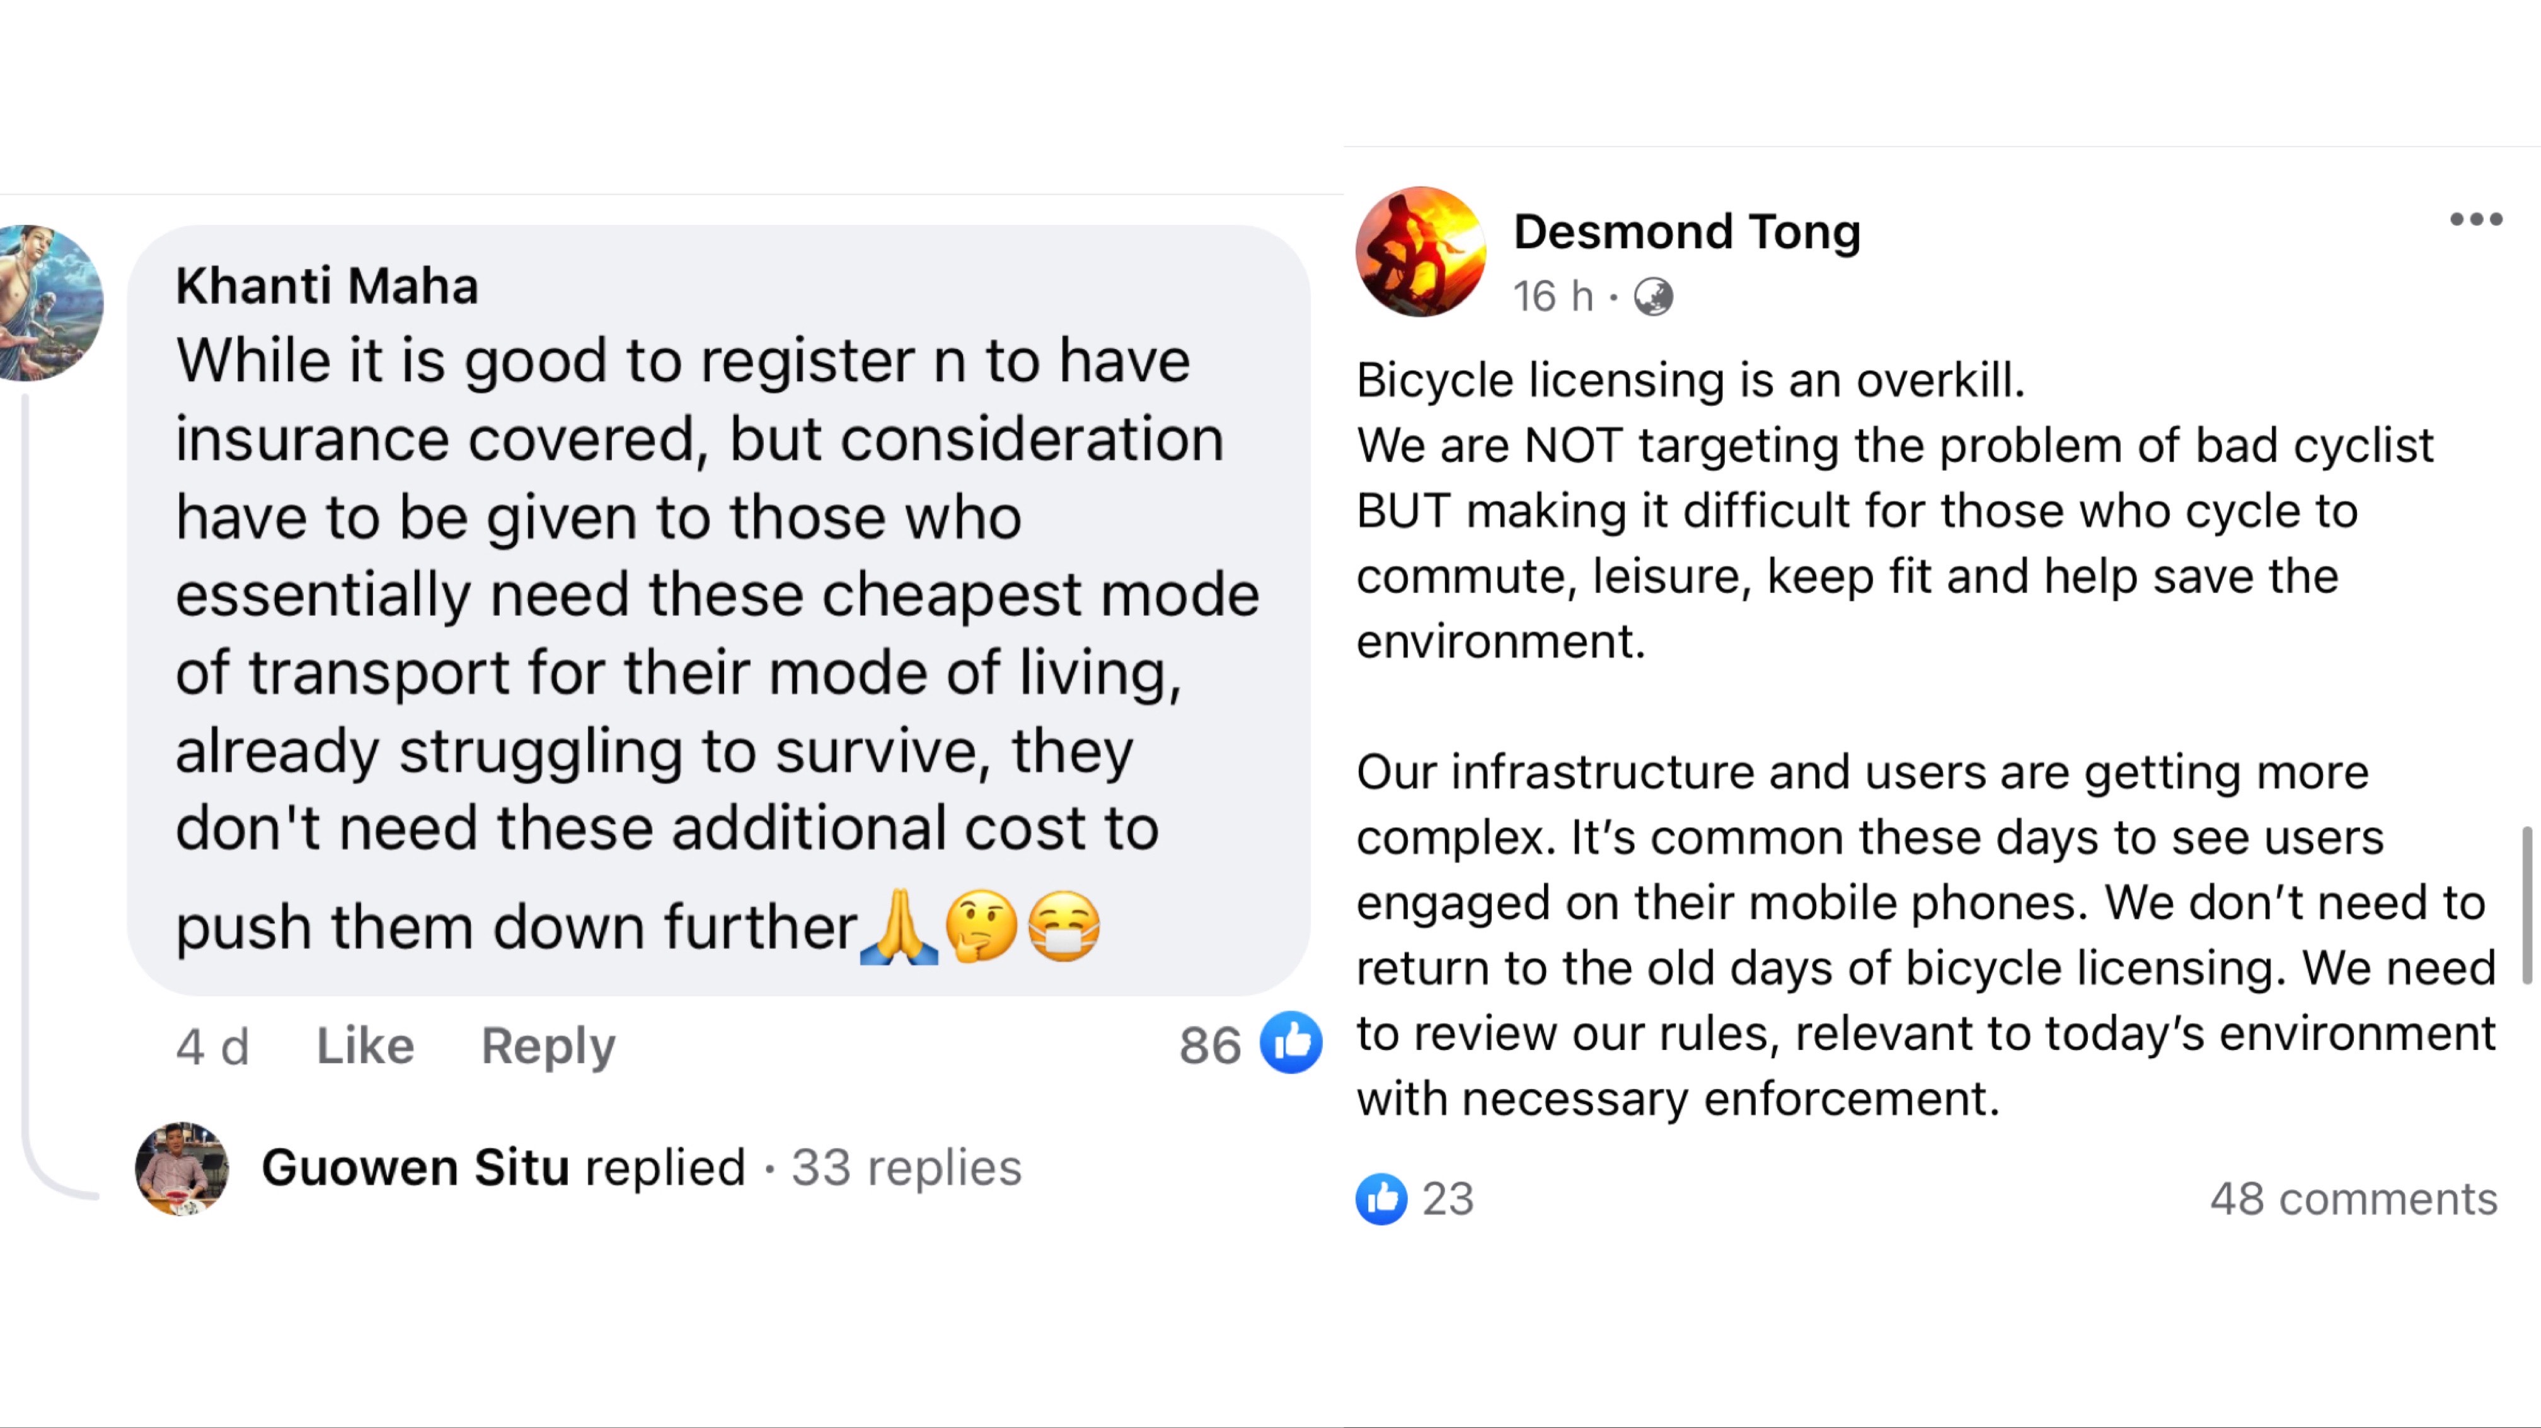Click the Khanti Maha commenter name

(x=326, y=286)
